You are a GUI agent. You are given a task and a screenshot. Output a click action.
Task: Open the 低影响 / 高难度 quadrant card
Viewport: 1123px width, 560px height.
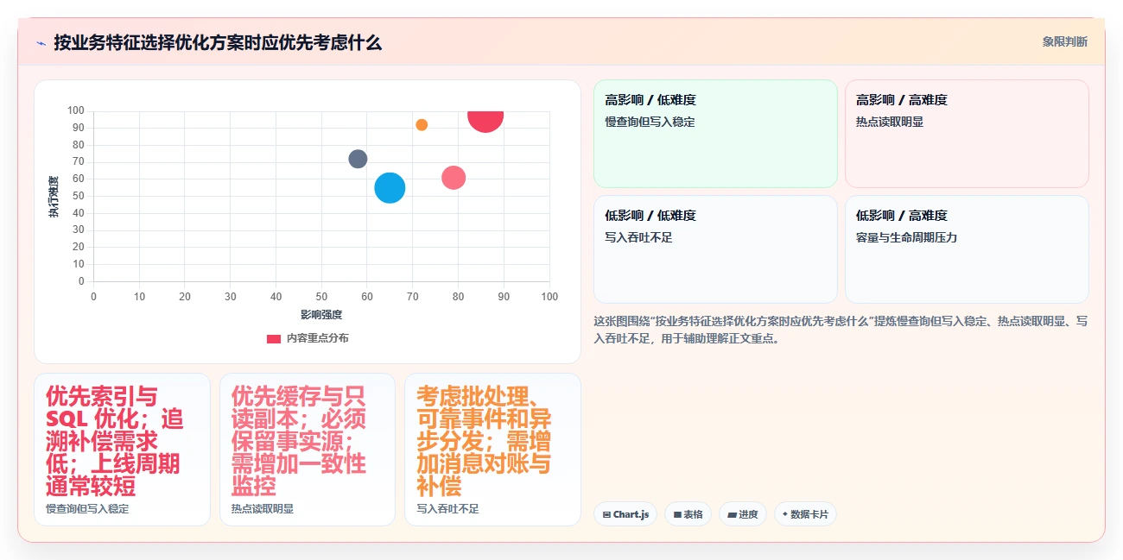pos(967,249)
